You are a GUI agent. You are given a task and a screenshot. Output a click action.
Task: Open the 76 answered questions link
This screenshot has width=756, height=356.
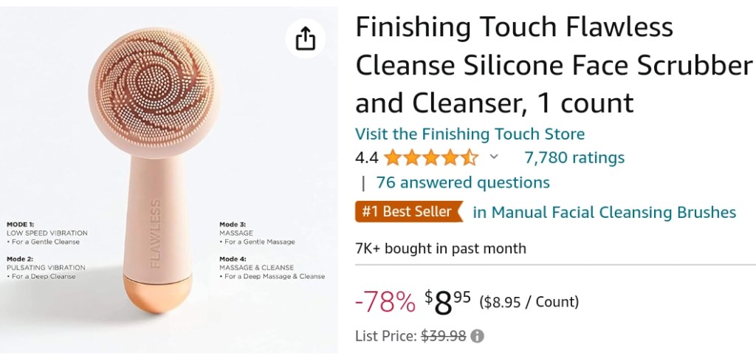pos(462,182)
